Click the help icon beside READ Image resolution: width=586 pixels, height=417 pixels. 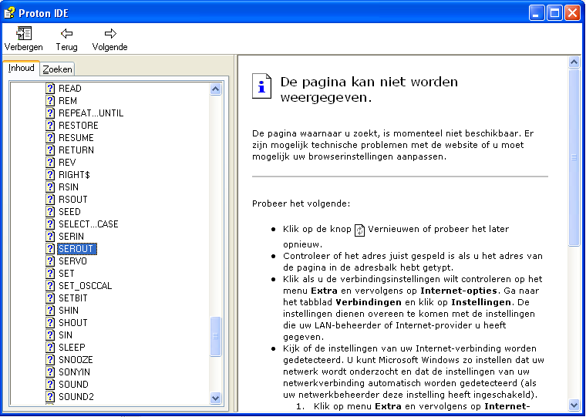tap(50, 89)
